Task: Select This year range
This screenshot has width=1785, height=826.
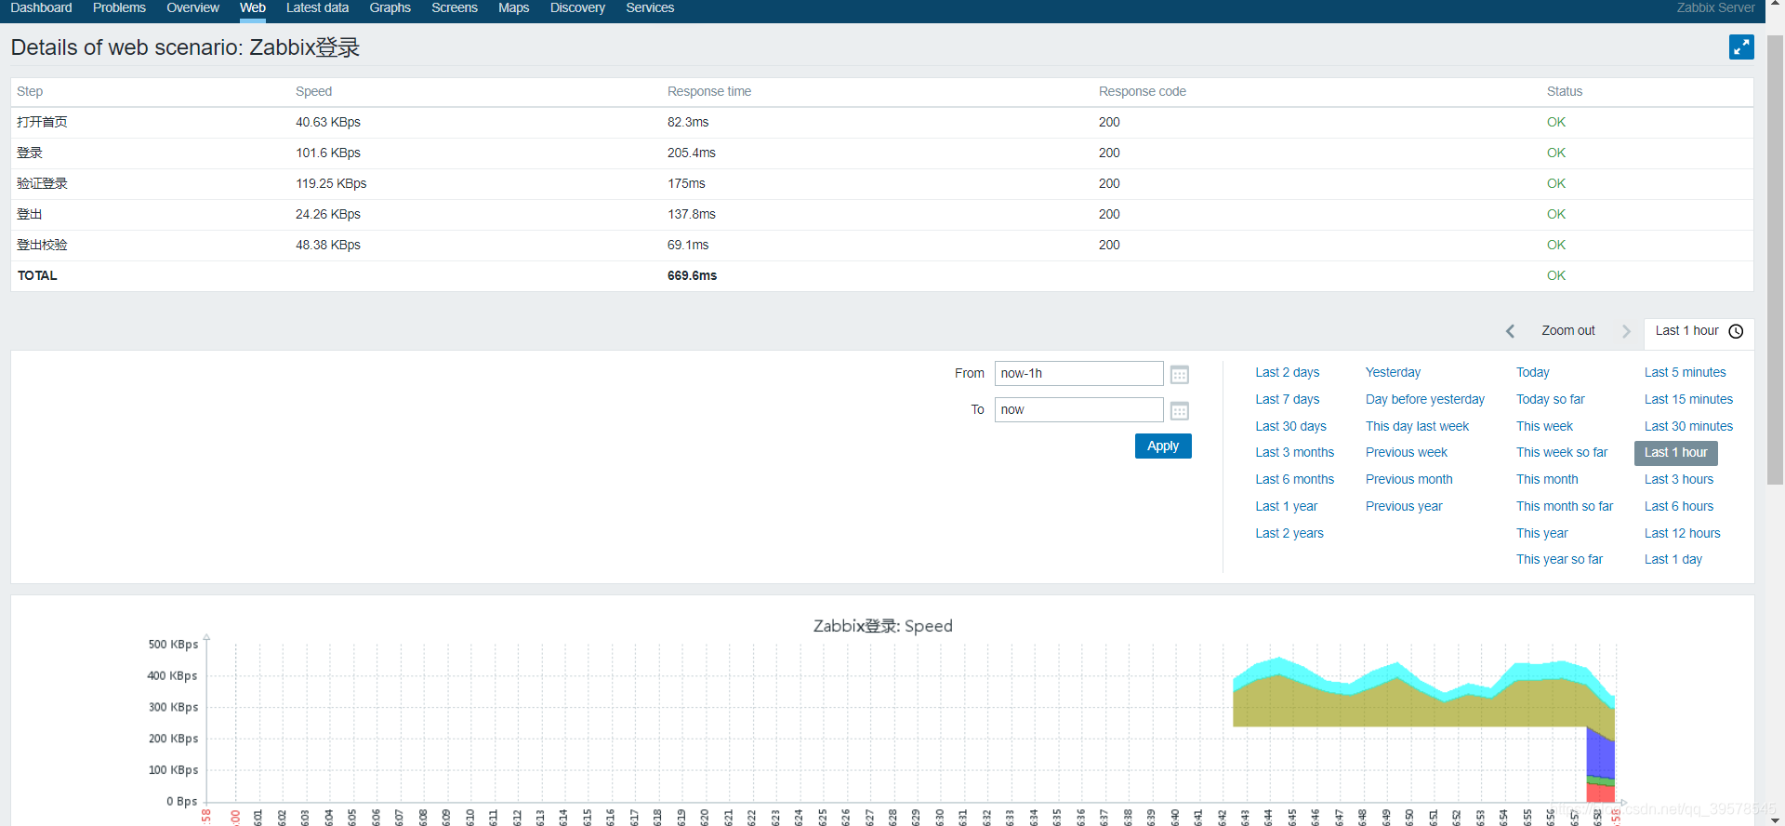Action: (x=1541, y=534)
